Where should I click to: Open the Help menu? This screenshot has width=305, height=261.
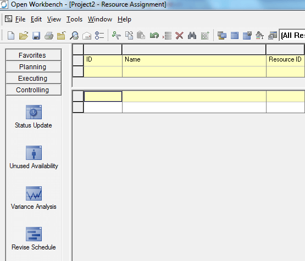[125, 19]
